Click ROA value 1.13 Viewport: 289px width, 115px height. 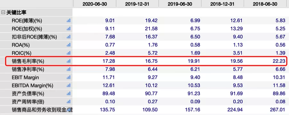pos(238,45)
